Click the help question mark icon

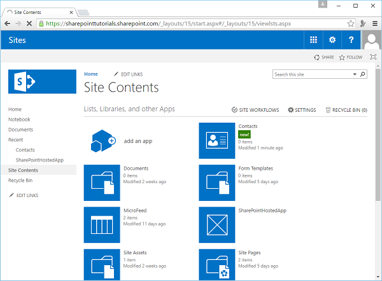[x=351, y=40]
